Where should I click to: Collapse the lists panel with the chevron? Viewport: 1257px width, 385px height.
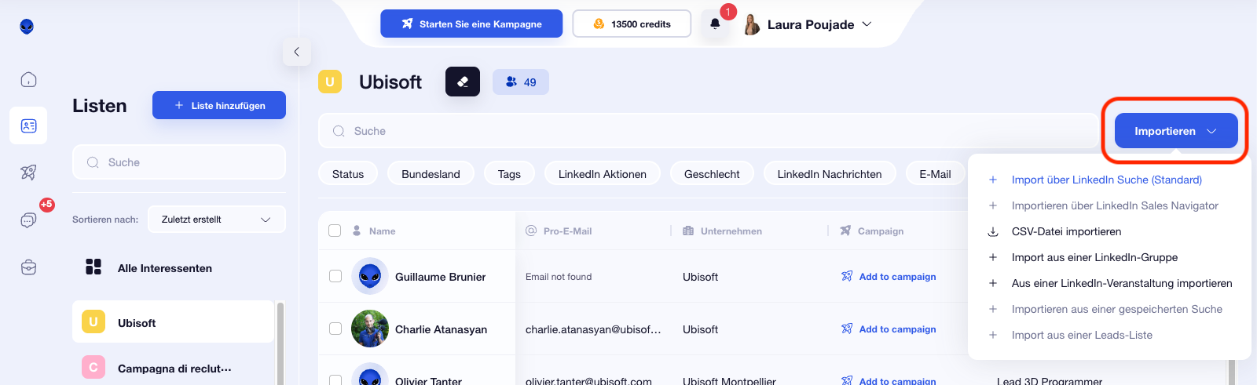297,52
